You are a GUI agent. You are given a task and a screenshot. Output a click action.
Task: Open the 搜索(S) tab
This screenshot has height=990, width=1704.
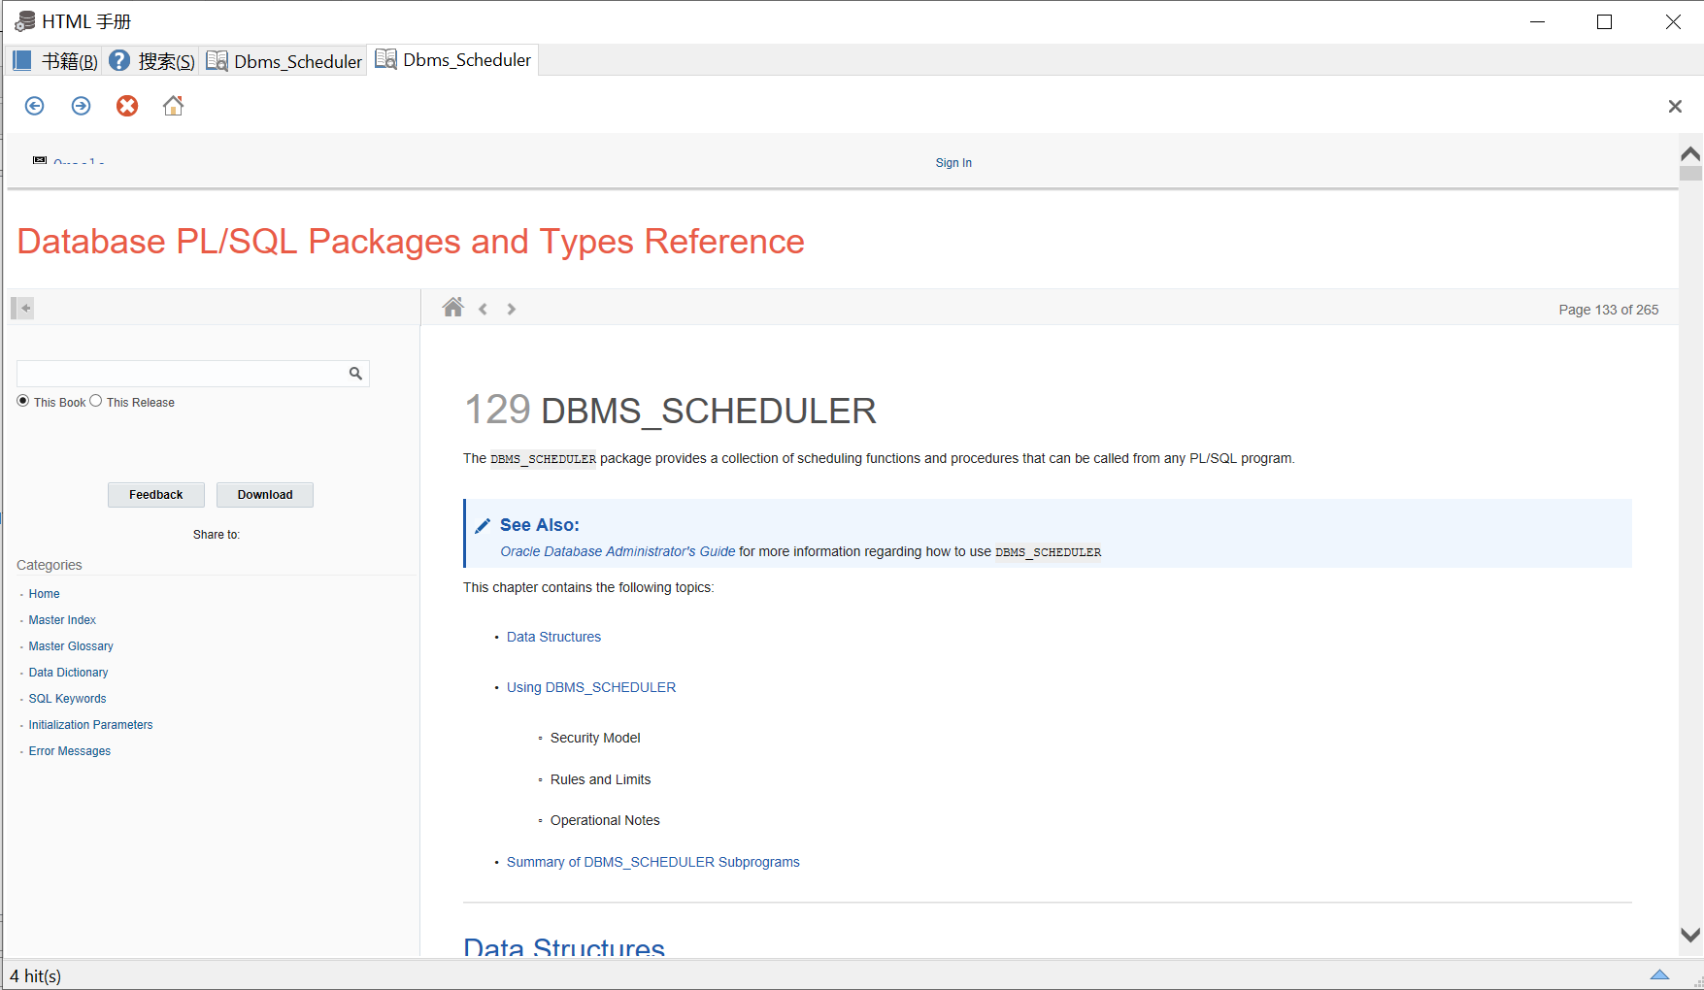151,61
